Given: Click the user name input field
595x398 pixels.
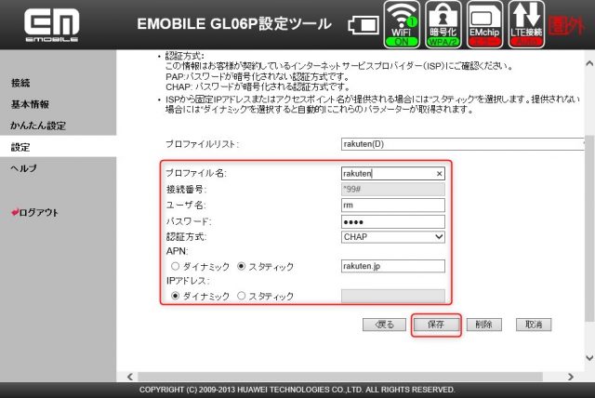Looking at the screenshot, I should [393, 206].
